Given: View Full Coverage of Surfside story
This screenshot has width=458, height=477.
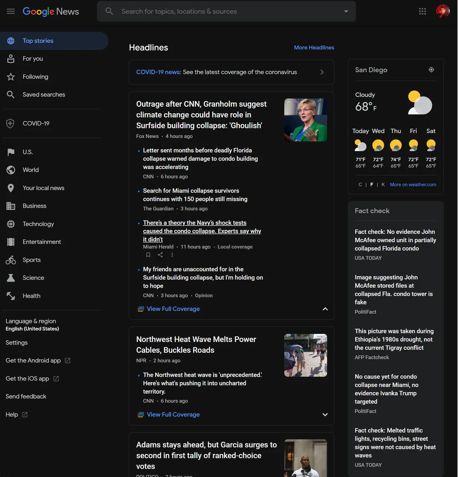Looking at the screenshot, I should [x=173, y=309].
